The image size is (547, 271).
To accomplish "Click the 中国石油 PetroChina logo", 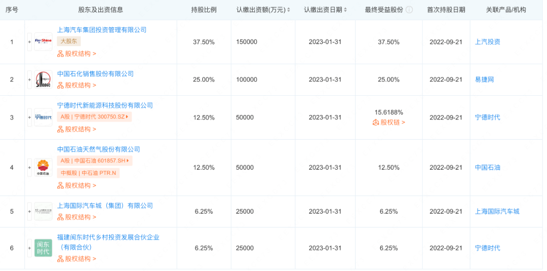I will pos(43,168).
